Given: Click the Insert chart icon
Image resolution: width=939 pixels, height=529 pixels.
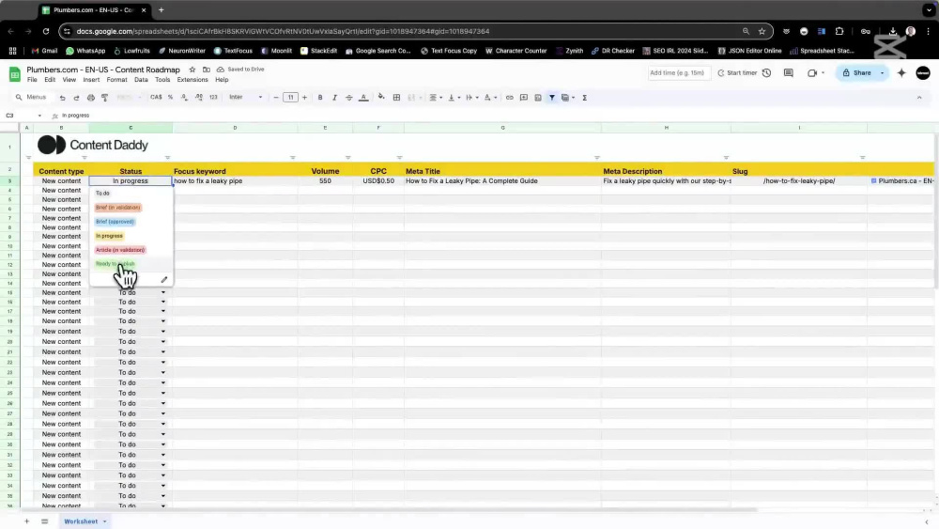Looking at the screenshot, I should click(x=538, y=98).
